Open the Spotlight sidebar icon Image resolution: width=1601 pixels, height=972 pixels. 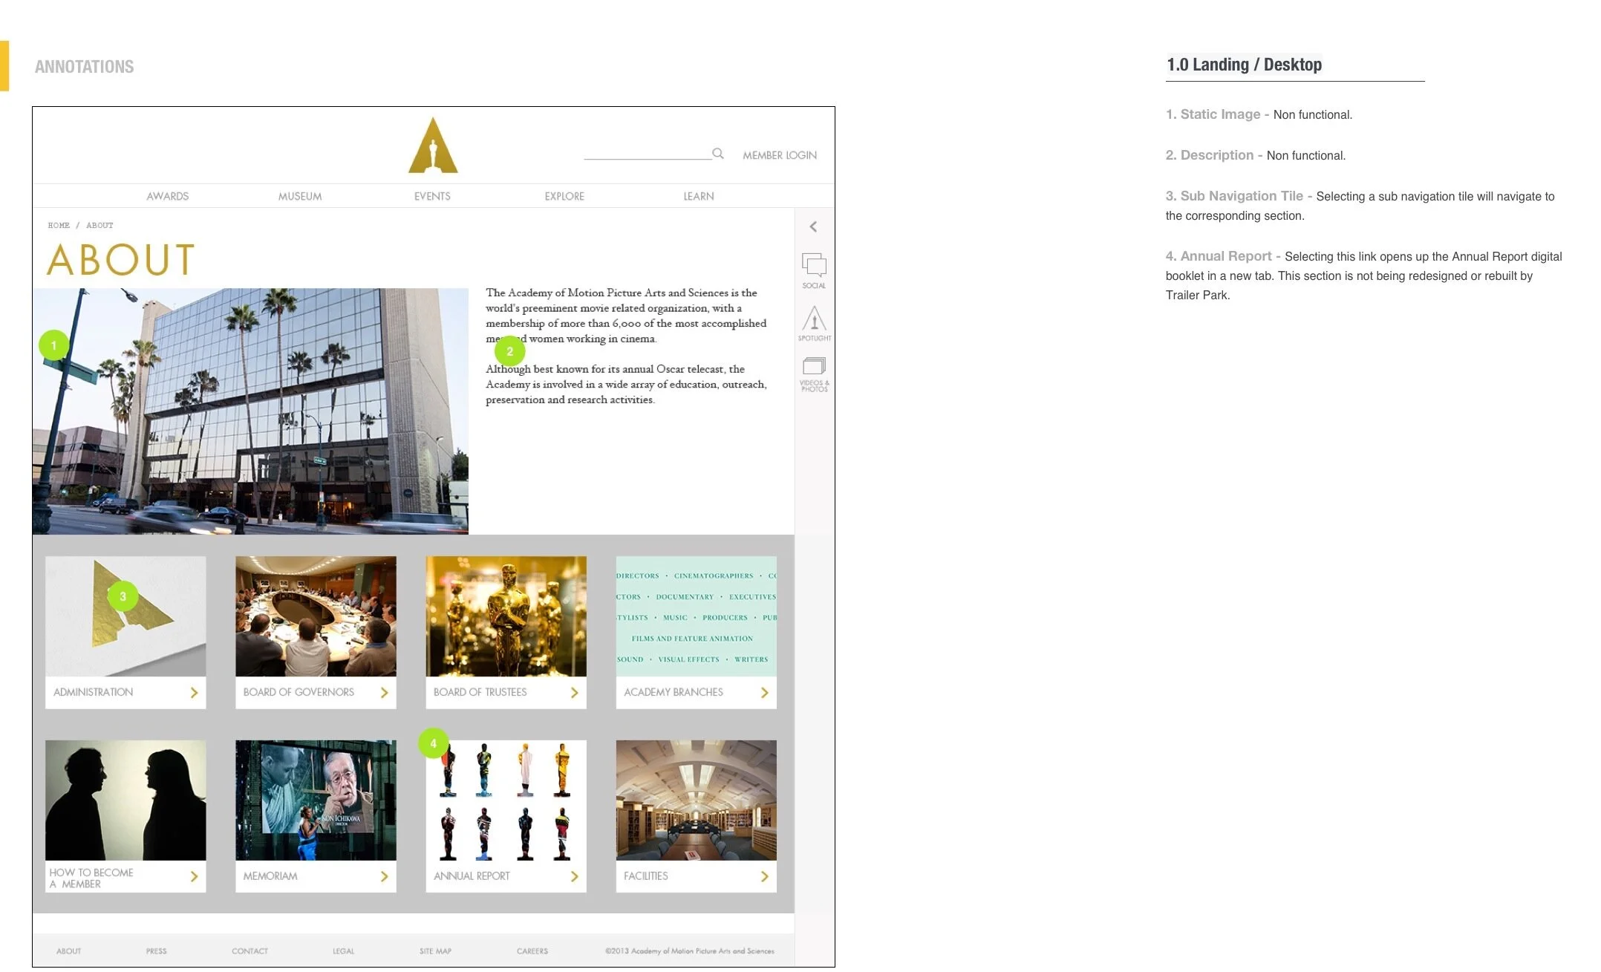coord(815,323)
